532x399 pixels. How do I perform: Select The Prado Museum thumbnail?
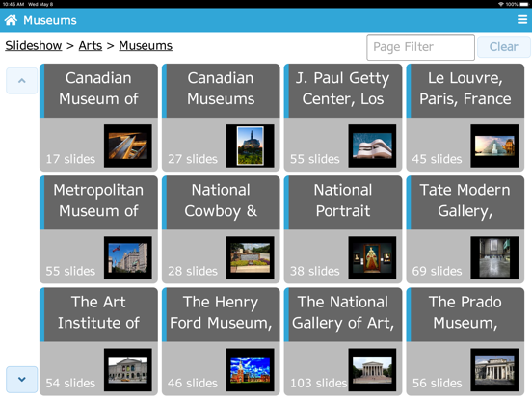494,370
